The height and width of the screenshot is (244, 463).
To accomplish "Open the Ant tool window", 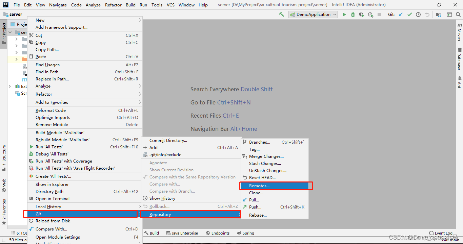I will click(460, 82).
